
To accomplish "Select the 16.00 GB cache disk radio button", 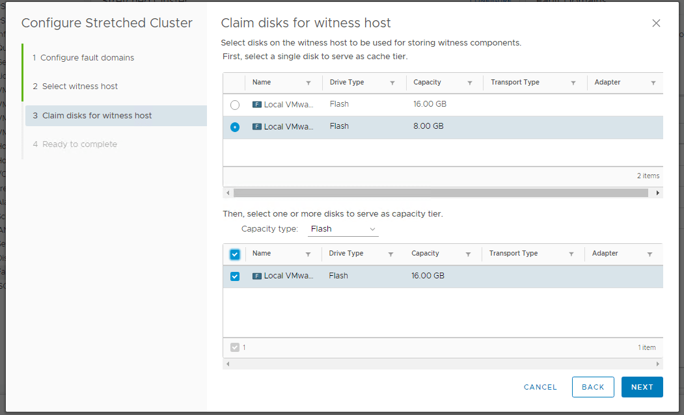I will [235, 105].
